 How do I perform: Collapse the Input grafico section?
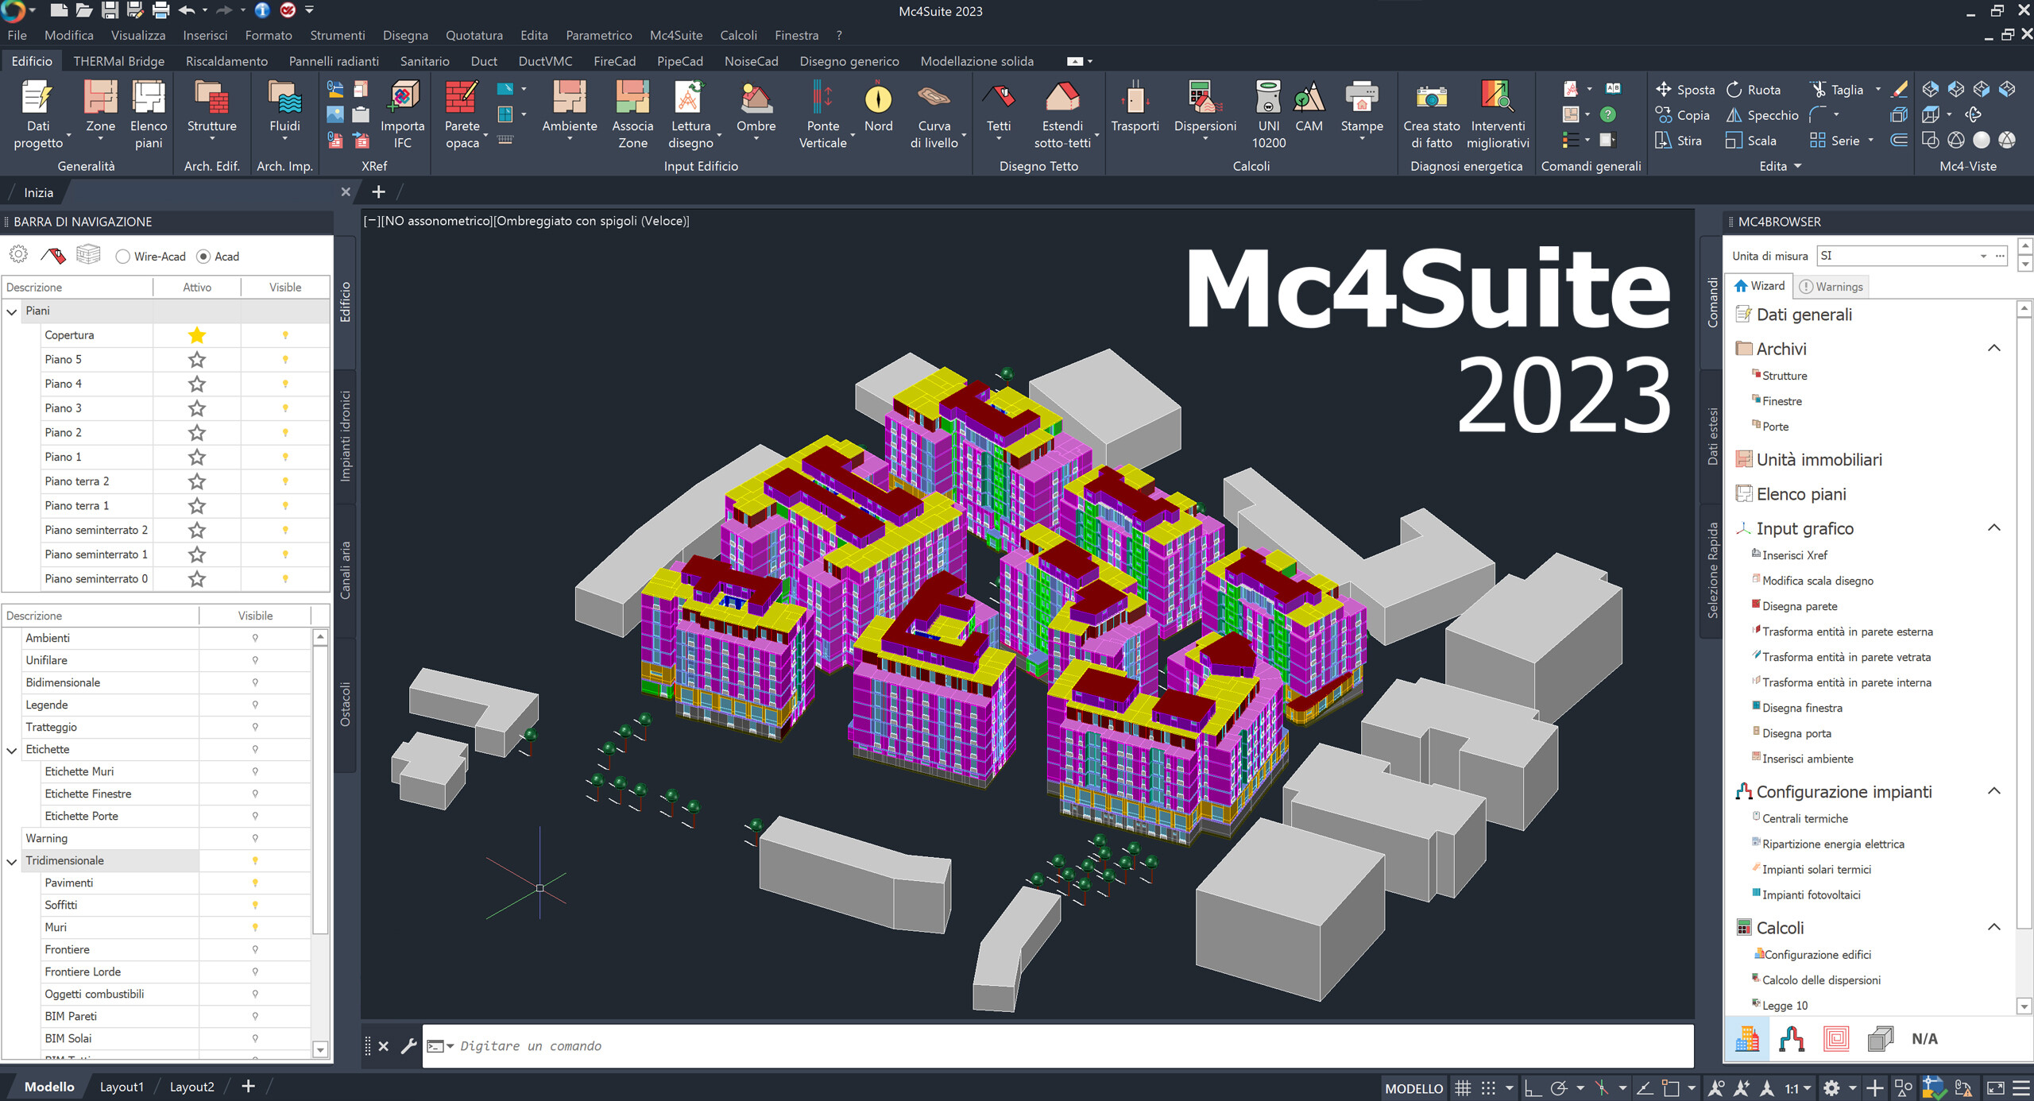[1993, 528]
